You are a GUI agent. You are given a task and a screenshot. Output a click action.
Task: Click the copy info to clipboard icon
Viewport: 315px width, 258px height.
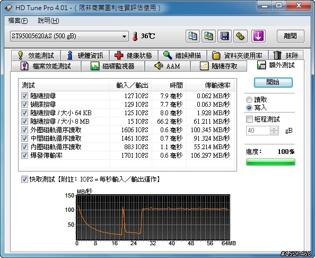point(192,36)
